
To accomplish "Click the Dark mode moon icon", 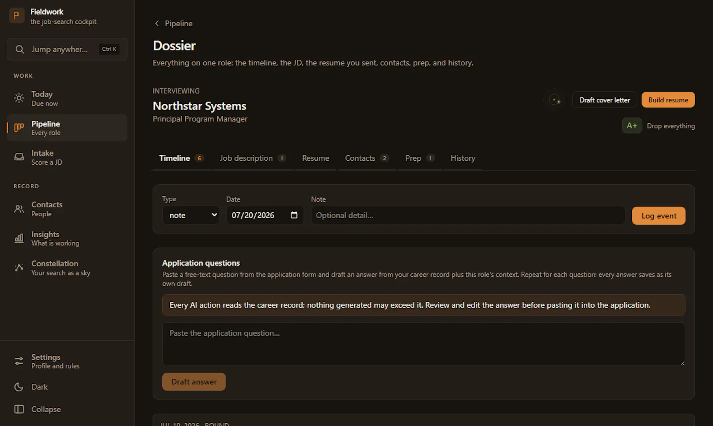I will tap(19, 387).
